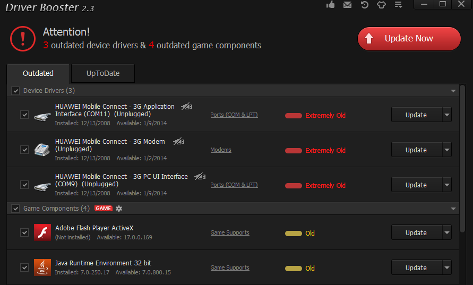Click 'Available: 17.0.0.169' version text
473x285 pixels.
coord(124,237)
